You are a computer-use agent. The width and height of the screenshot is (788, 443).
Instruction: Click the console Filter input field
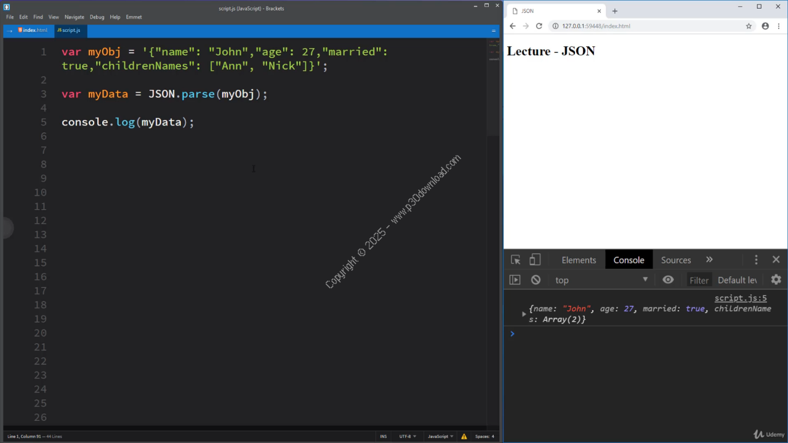pyautogui.click(x=699, y=280)
